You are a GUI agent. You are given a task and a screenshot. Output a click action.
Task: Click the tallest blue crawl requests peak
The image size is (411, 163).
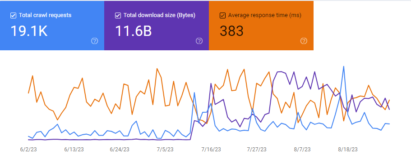click(x=343, y=66)
